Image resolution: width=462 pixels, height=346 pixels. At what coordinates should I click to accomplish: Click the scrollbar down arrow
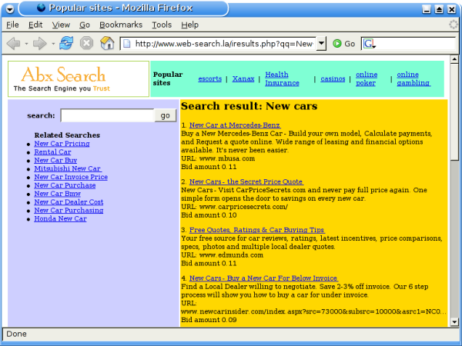tap(454, 322)
